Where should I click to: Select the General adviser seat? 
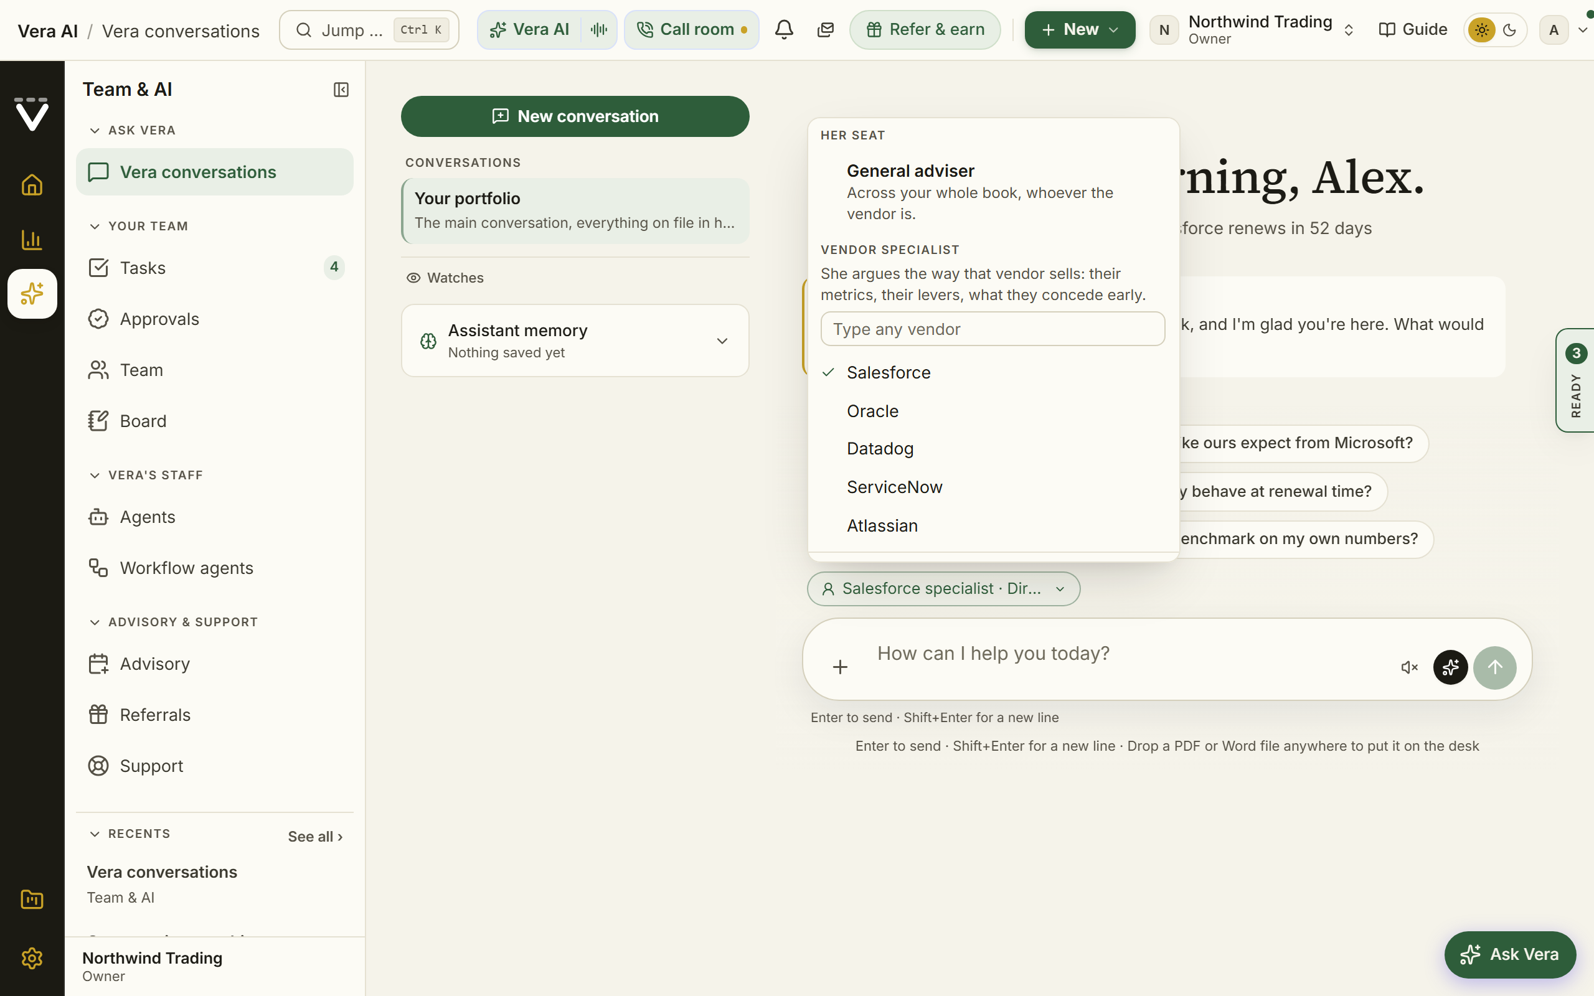pos(993,192)
